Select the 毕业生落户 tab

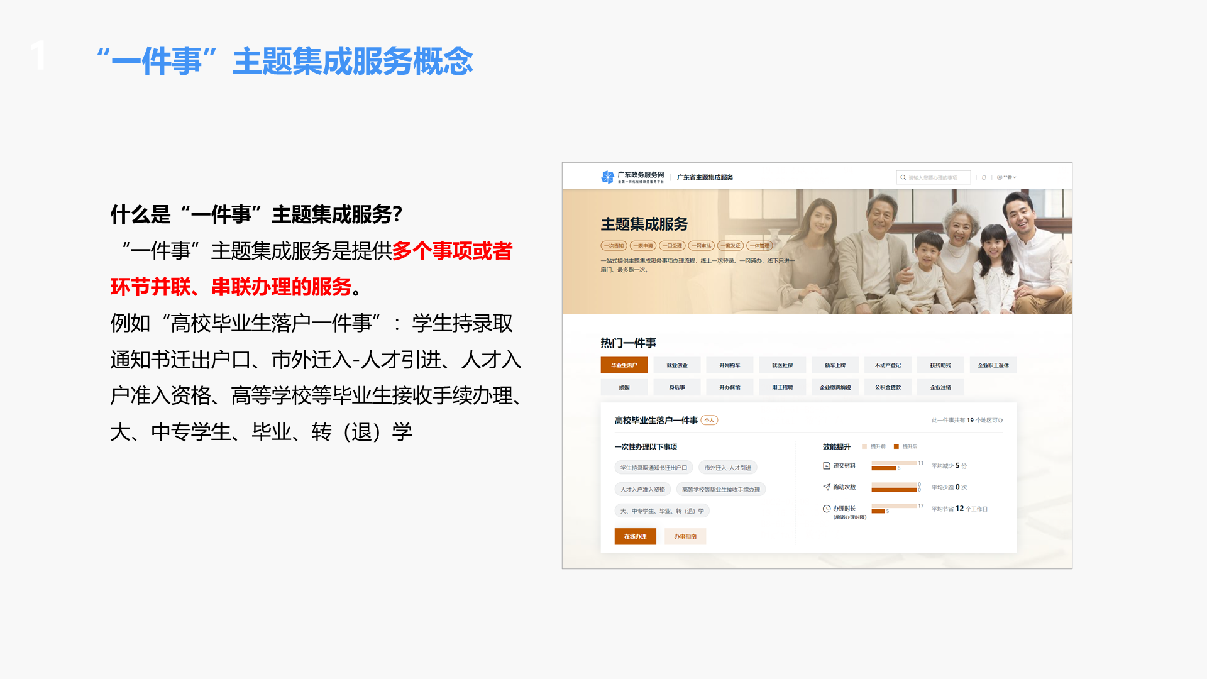click(624, 365)
